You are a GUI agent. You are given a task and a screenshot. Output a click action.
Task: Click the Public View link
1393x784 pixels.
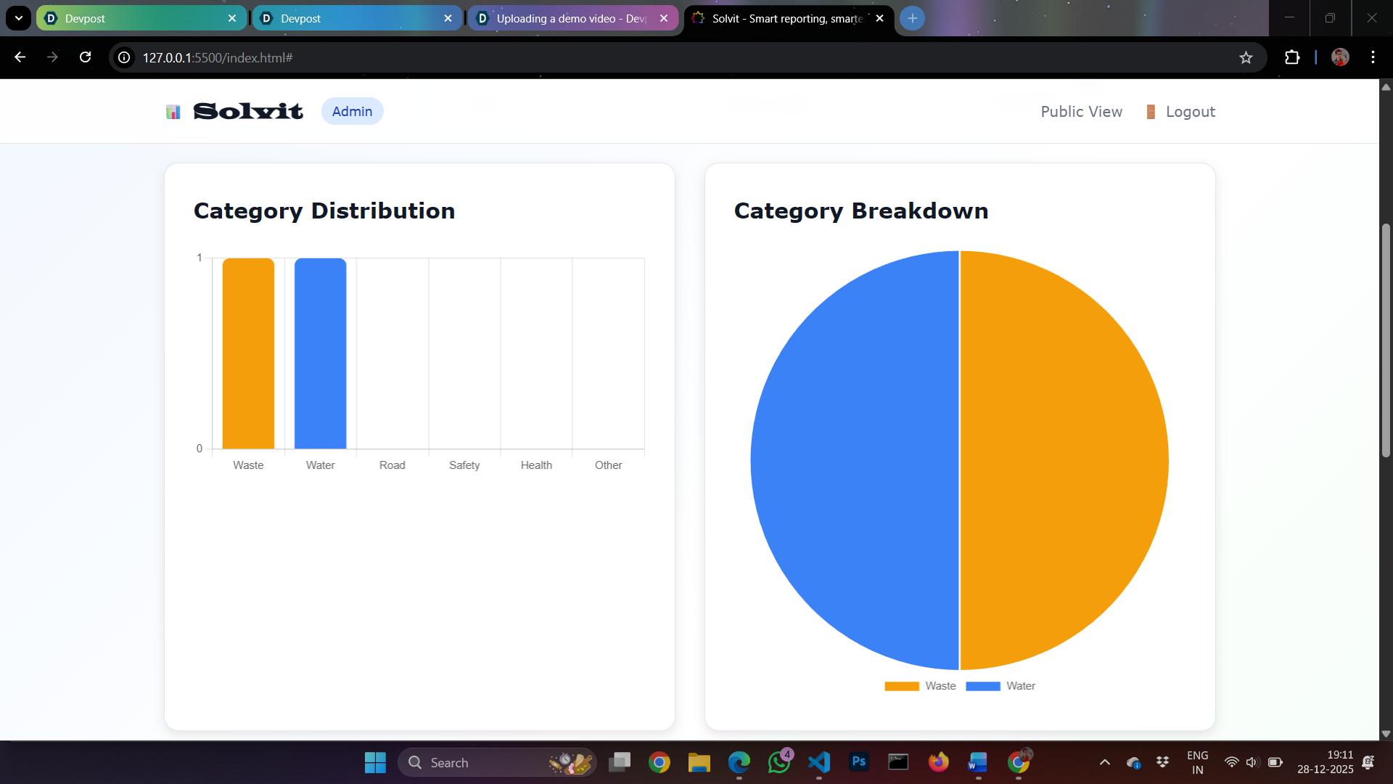coord(1081,112)
